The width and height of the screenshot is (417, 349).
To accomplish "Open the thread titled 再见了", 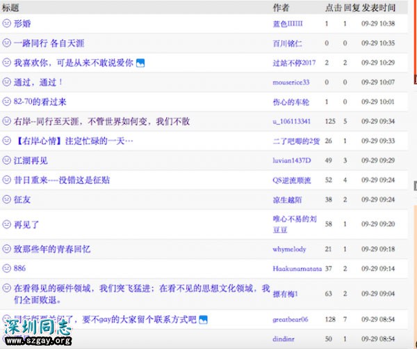I will [26, 224].
